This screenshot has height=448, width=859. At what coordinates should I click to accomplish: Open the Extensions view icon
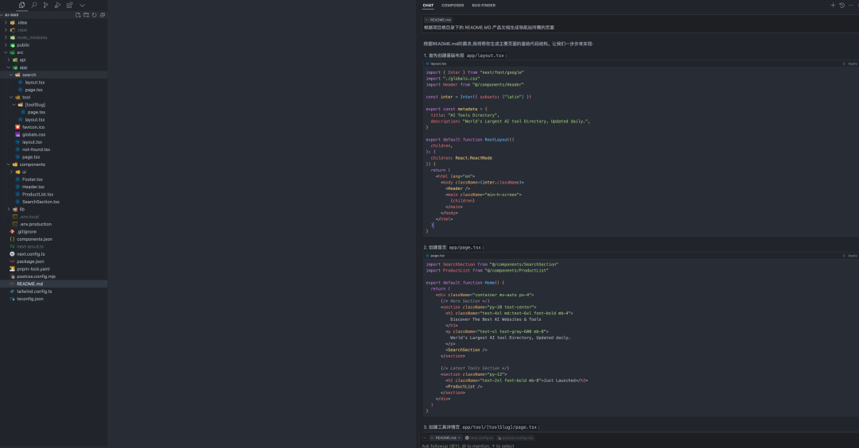pyautogui.click(x=69, y=5)
